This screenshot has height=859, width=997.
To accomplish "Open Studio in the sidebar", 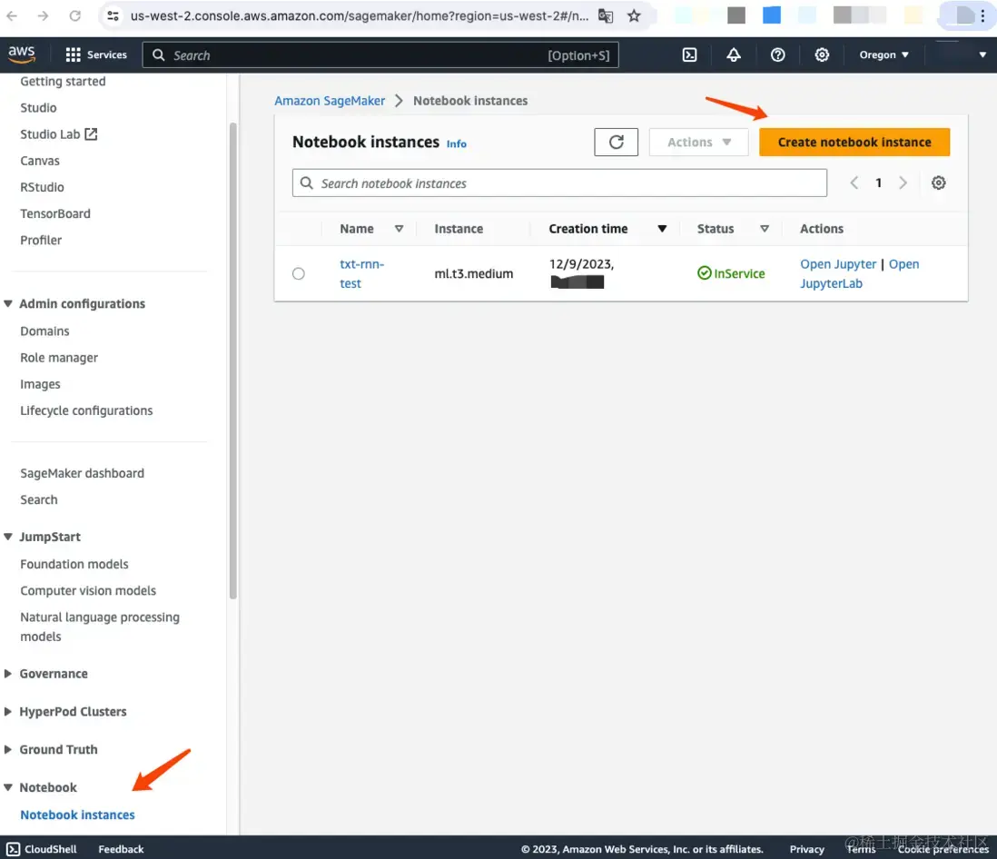I will tap(38, 108).
